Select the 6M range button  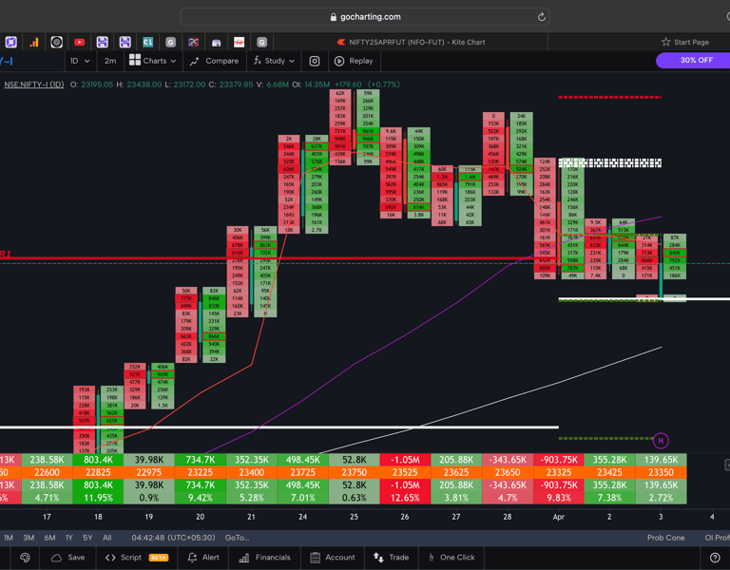click(x=49, y=538)
